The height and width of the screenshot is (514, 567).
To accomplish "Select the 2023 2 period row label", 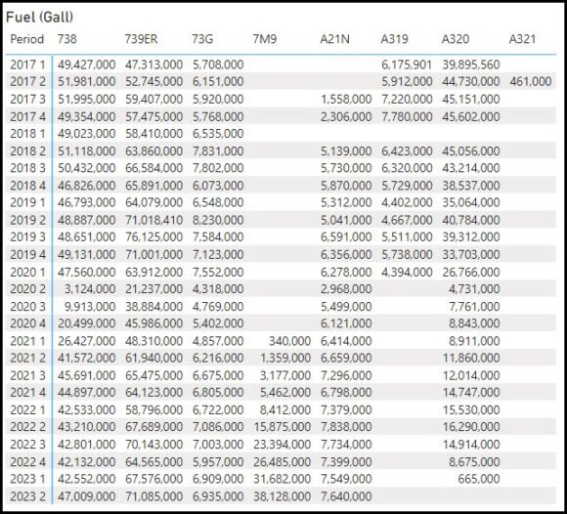I will (27, 496).
